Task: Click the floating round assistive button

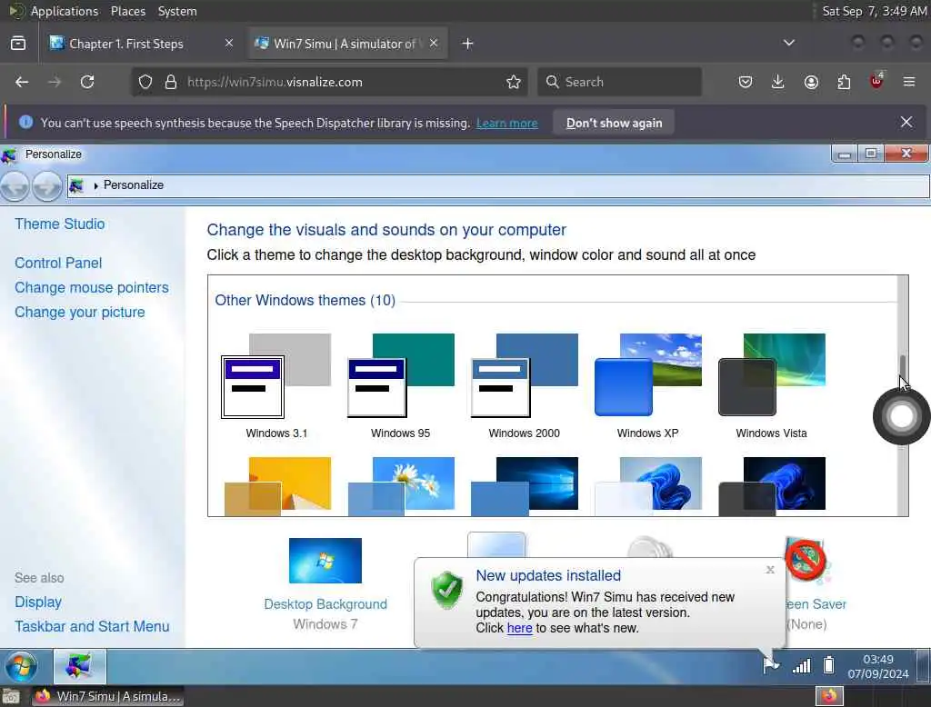Action: click(x=901, y=416)
